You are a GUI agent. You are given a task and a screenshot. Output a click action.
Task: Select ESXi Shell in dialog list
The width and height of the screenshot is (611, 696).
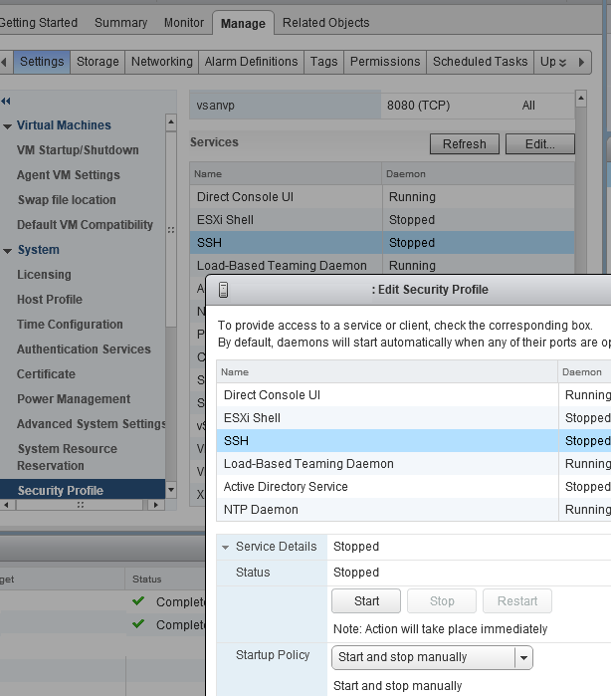point(414,417)
